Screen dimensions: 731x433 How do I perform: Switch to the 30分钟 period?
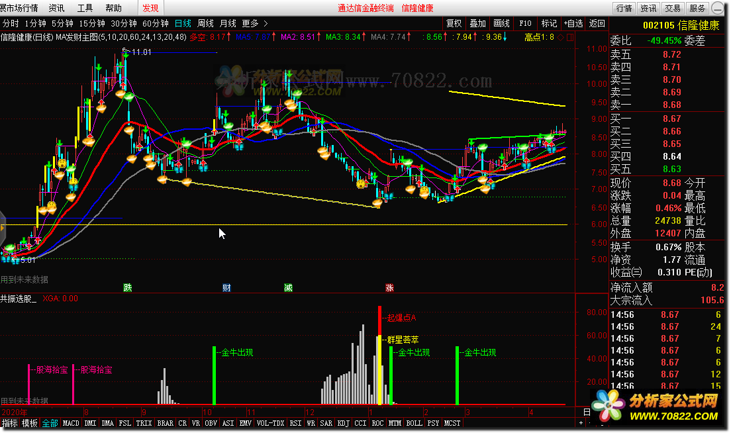(124, 23)
